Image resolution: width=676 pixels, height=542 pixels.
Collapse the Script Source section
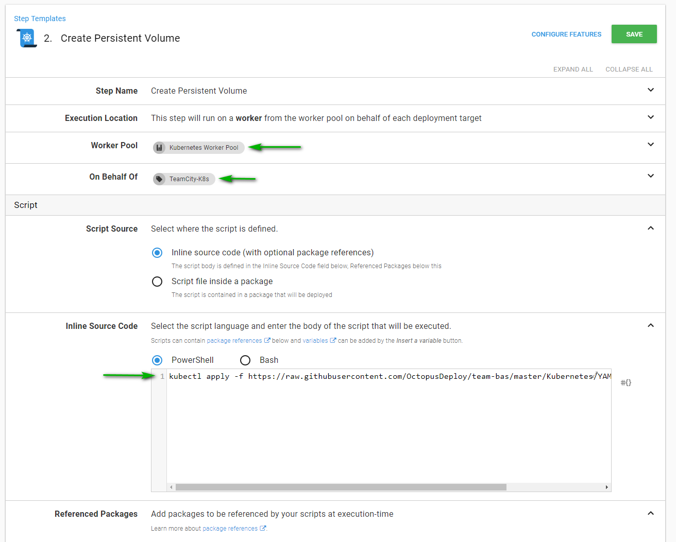point(651,228)
